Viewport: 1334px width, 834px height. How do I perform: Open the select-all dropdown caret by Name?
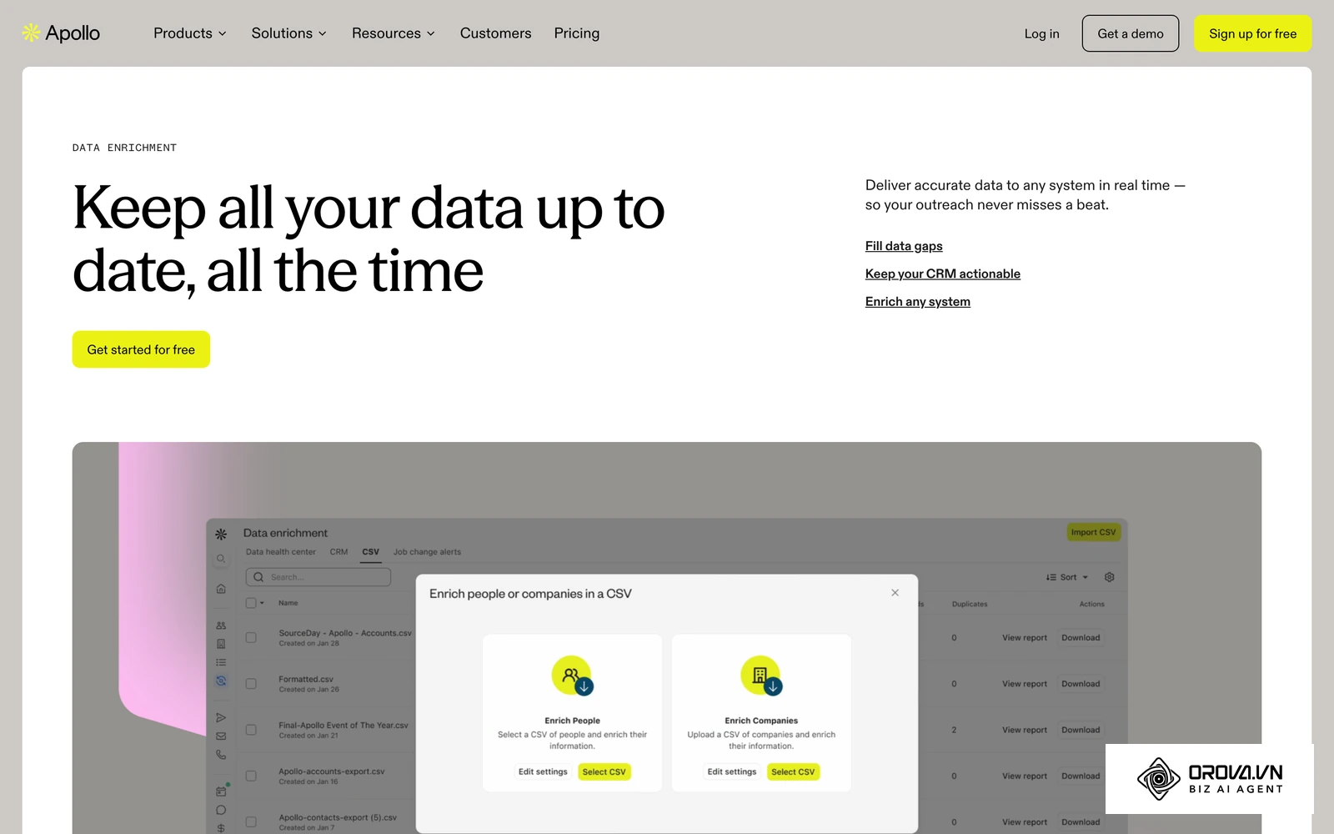262,603
